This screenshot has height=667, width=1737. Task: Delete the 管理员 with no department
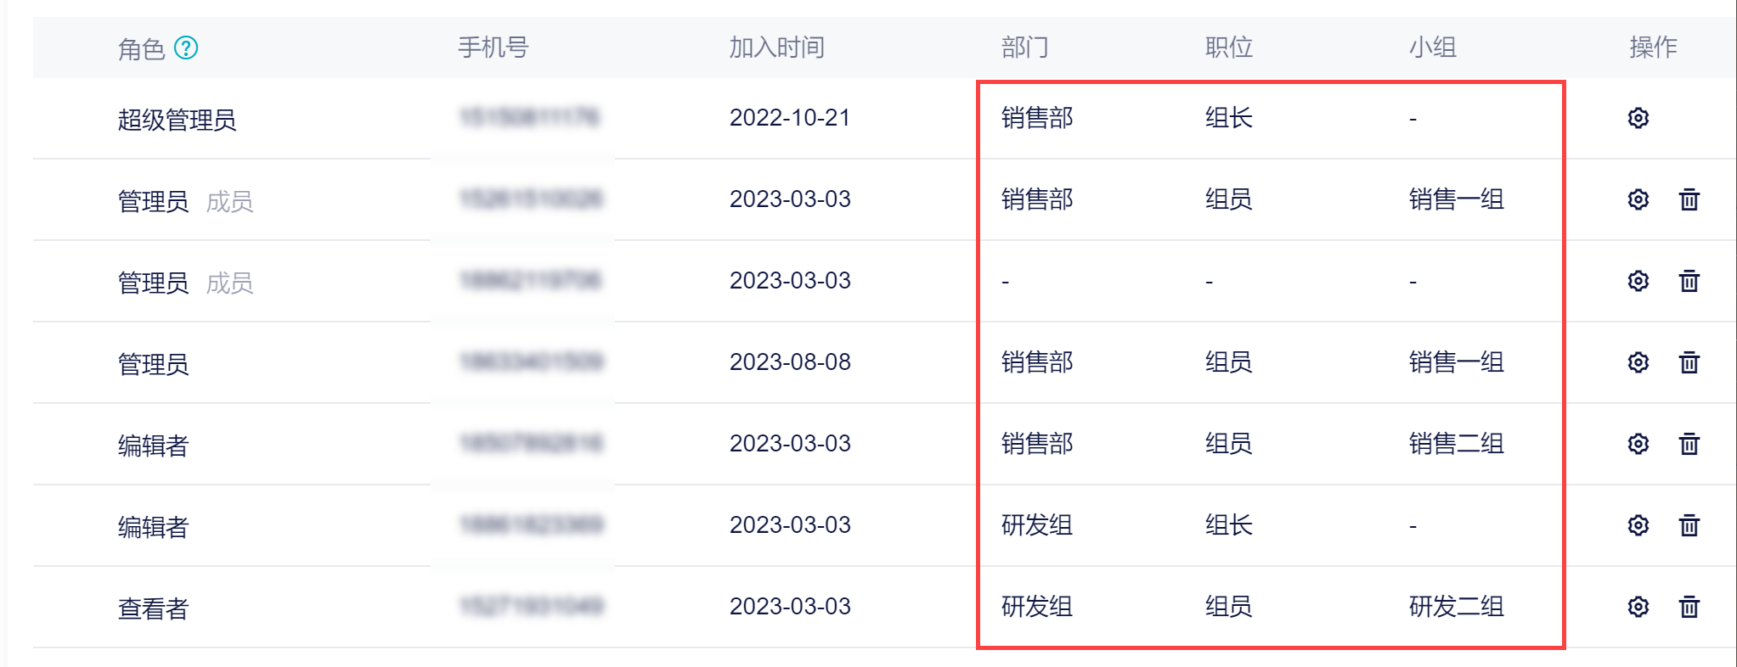click(1689, 281)
